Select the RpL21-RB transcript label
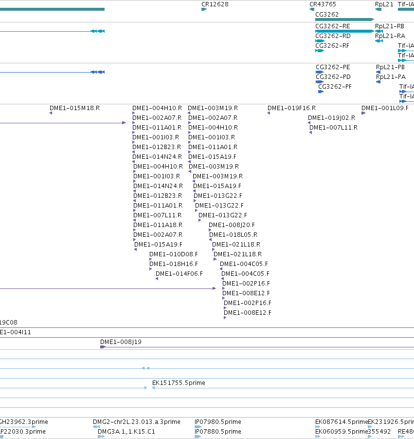The image size is (414, 439). [x=390, y=26]
